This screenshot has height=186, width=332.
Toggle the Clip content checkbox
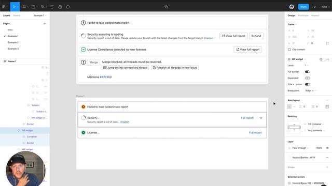tap(289, 50)
